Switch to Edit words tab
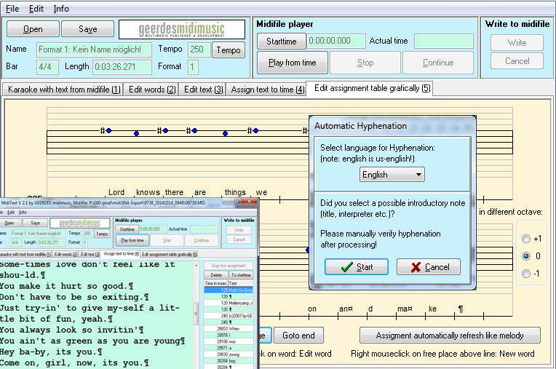 tap(151, 90)
